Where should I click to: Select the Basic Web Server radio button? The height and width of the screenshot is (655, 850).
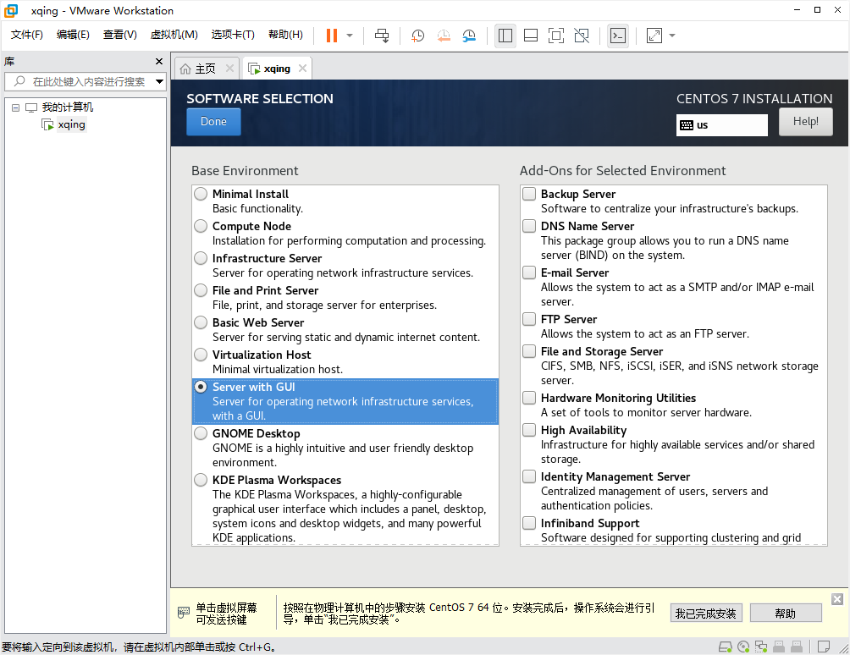(201, 322)
